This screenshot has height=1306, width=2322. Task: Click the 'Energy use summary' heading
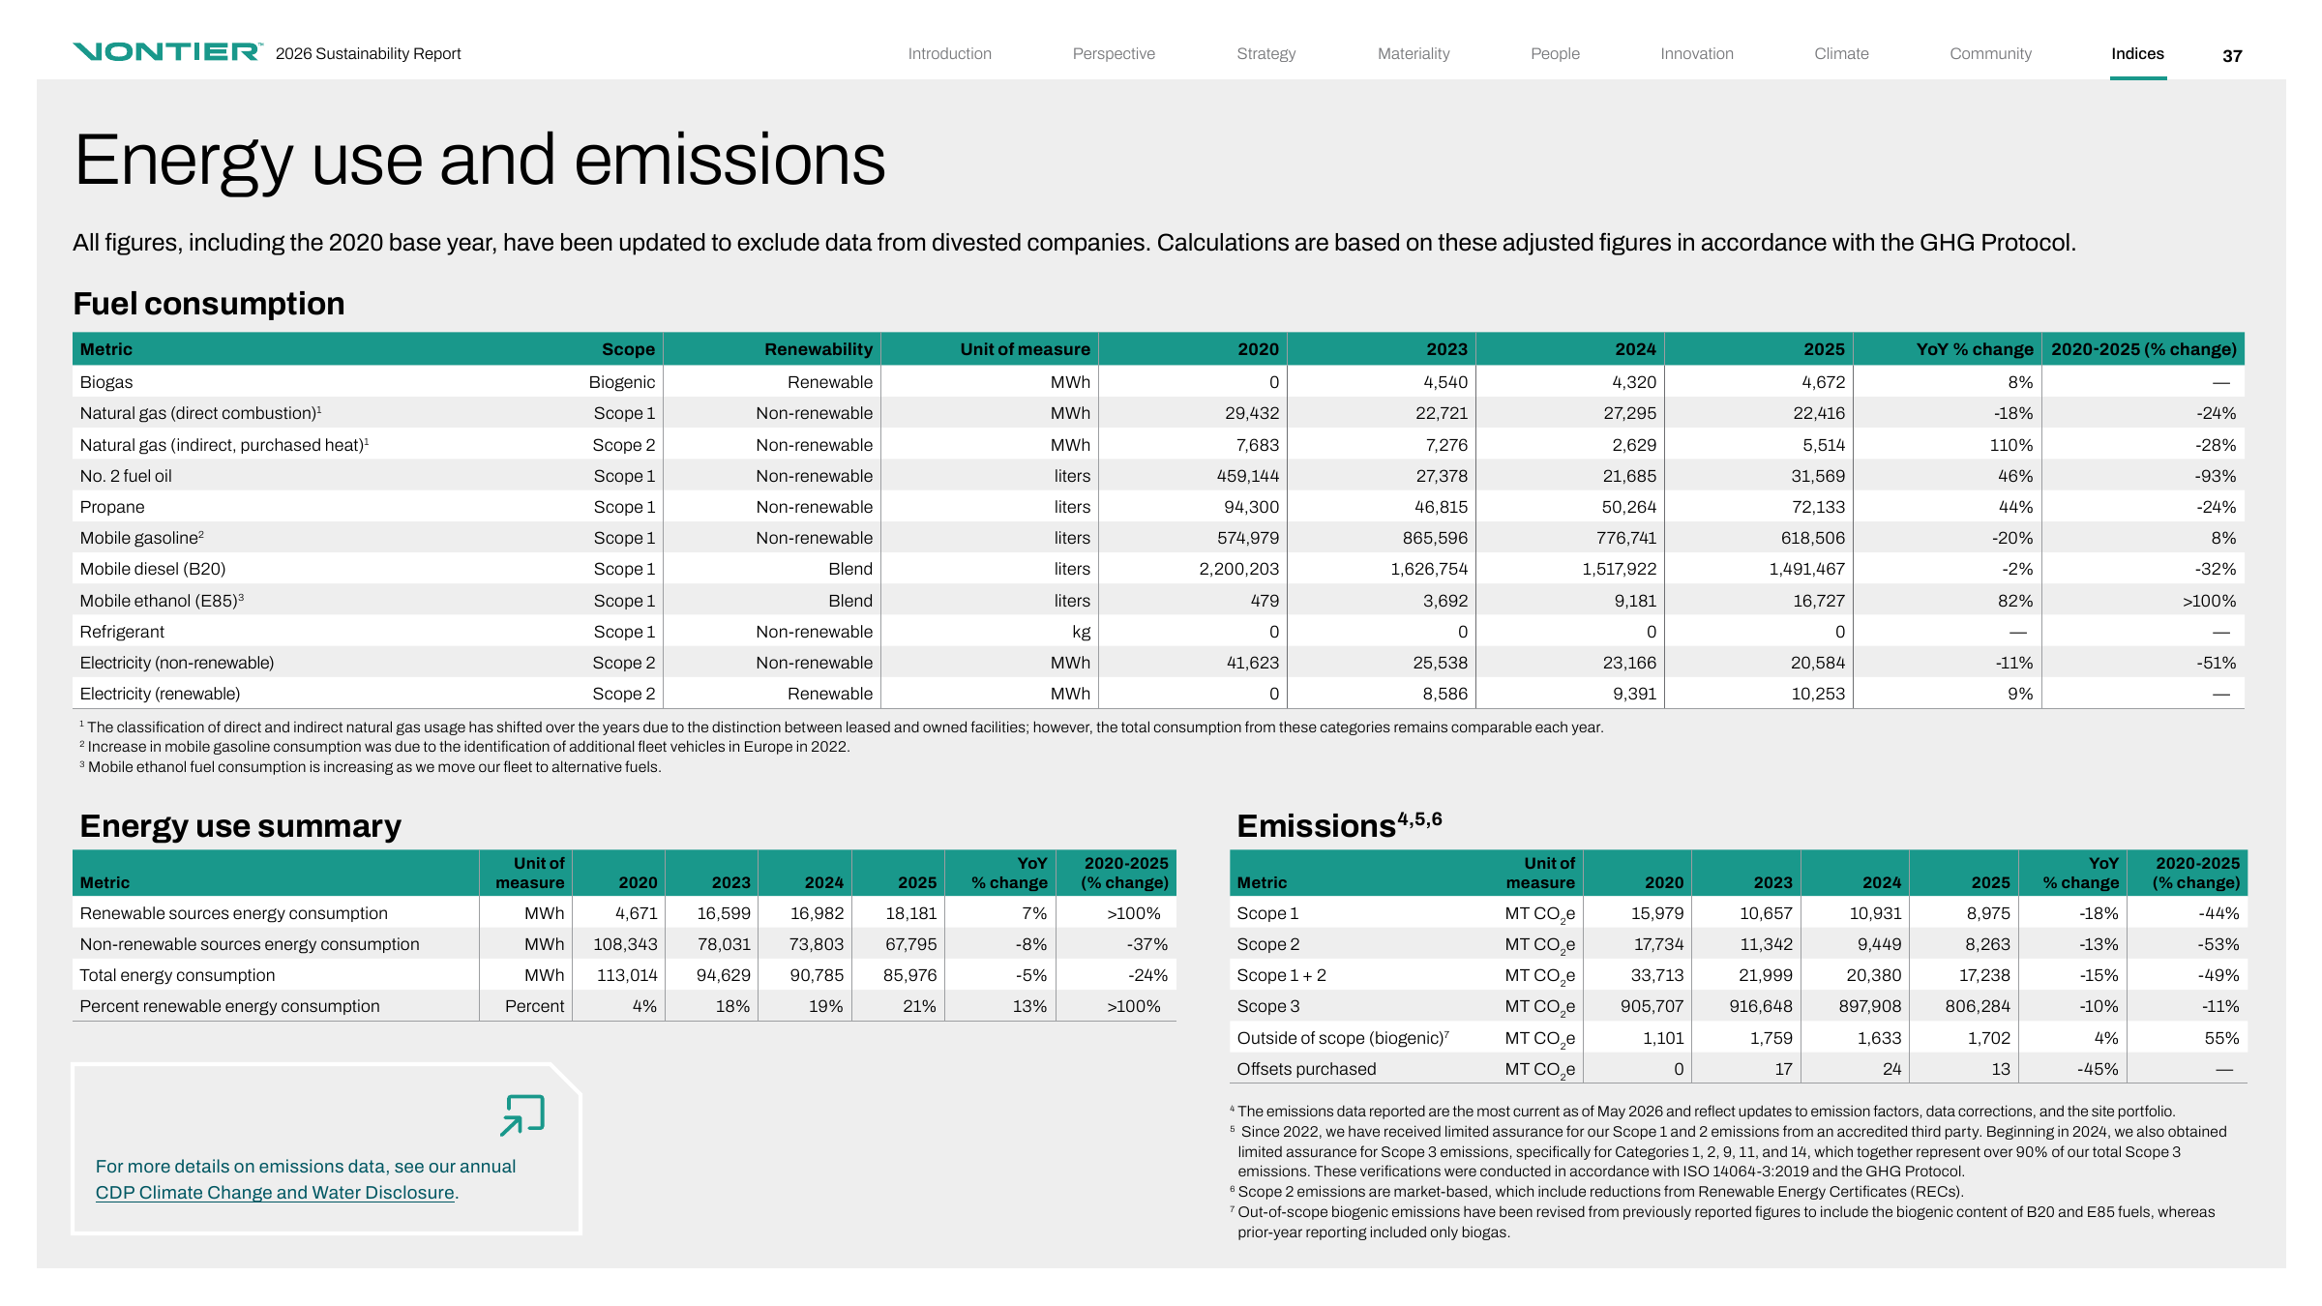tap(240, 826)
